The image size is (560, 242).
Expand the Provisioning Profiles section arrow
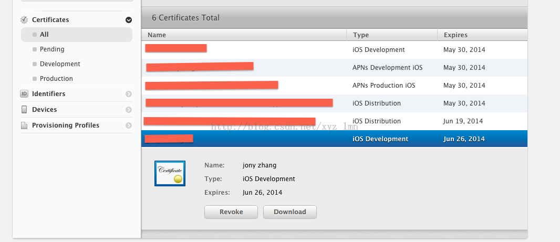[129, 125]
